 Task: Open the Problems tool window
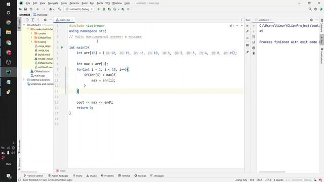(x=107, y=176)
